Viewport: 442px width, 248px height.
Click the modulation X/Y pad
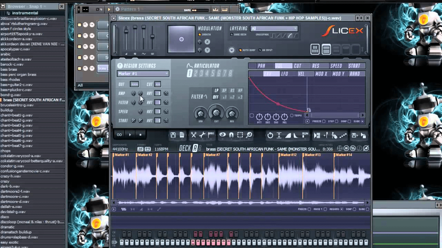point(181,39)
